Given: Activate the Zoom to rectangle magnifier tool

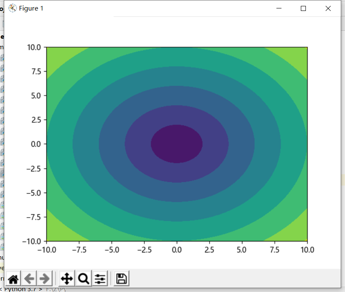Looking at the screenshot, I should click(84, 279).
